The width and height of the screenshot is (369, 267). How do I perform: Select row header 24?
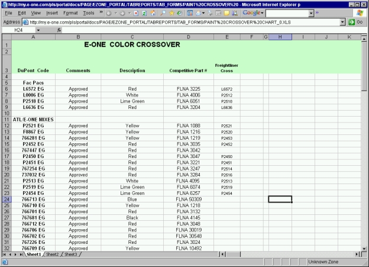pos(7,200)
